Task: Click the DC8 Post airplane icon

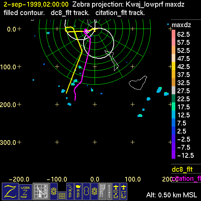Action: (116, 191)
